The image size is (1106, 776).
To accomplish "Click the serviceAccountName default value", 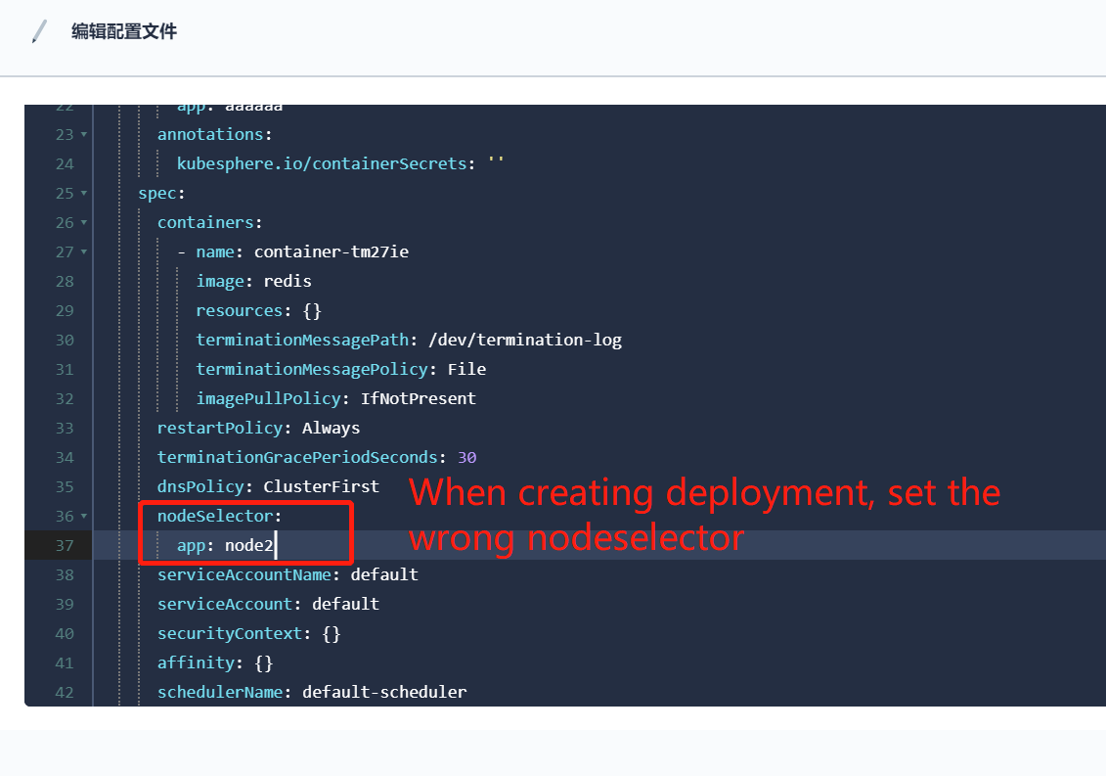I will pos(383,574).
